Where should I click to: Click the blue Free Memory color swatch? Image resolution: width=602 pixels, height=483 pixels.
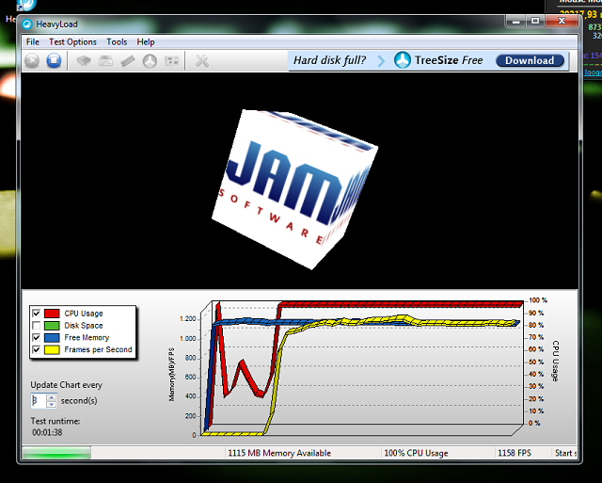[52, 338]
